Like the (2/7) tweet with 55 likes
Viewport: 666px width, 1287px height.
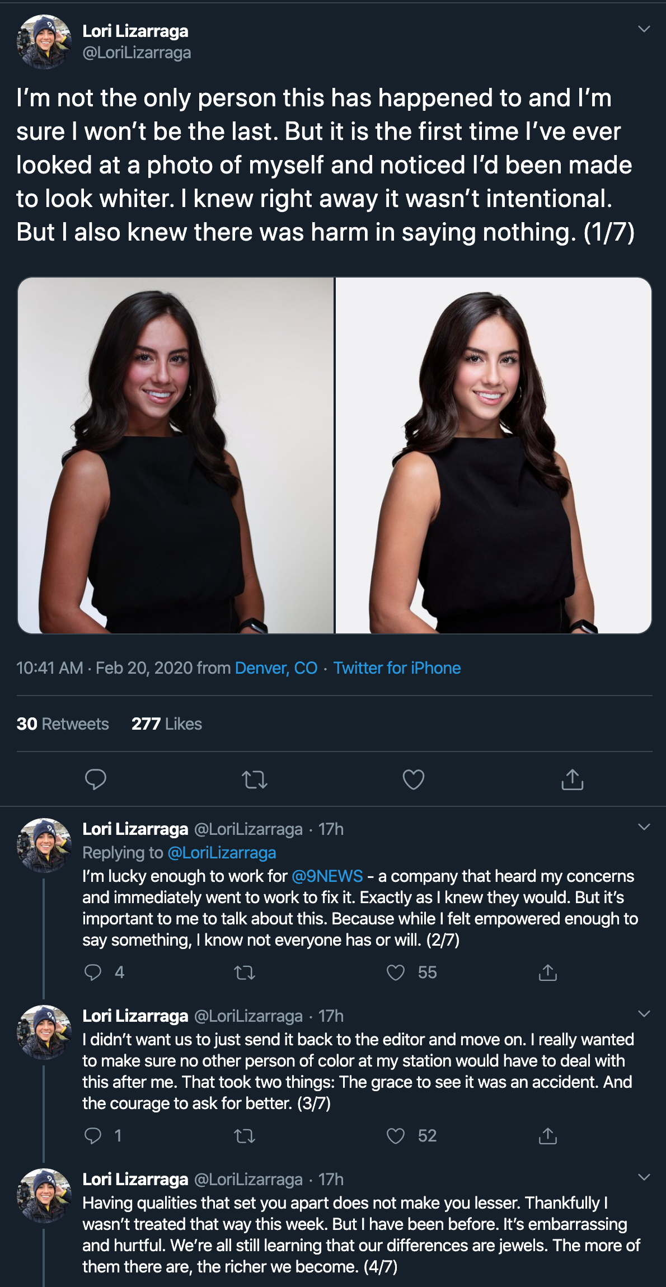(396, 973)
